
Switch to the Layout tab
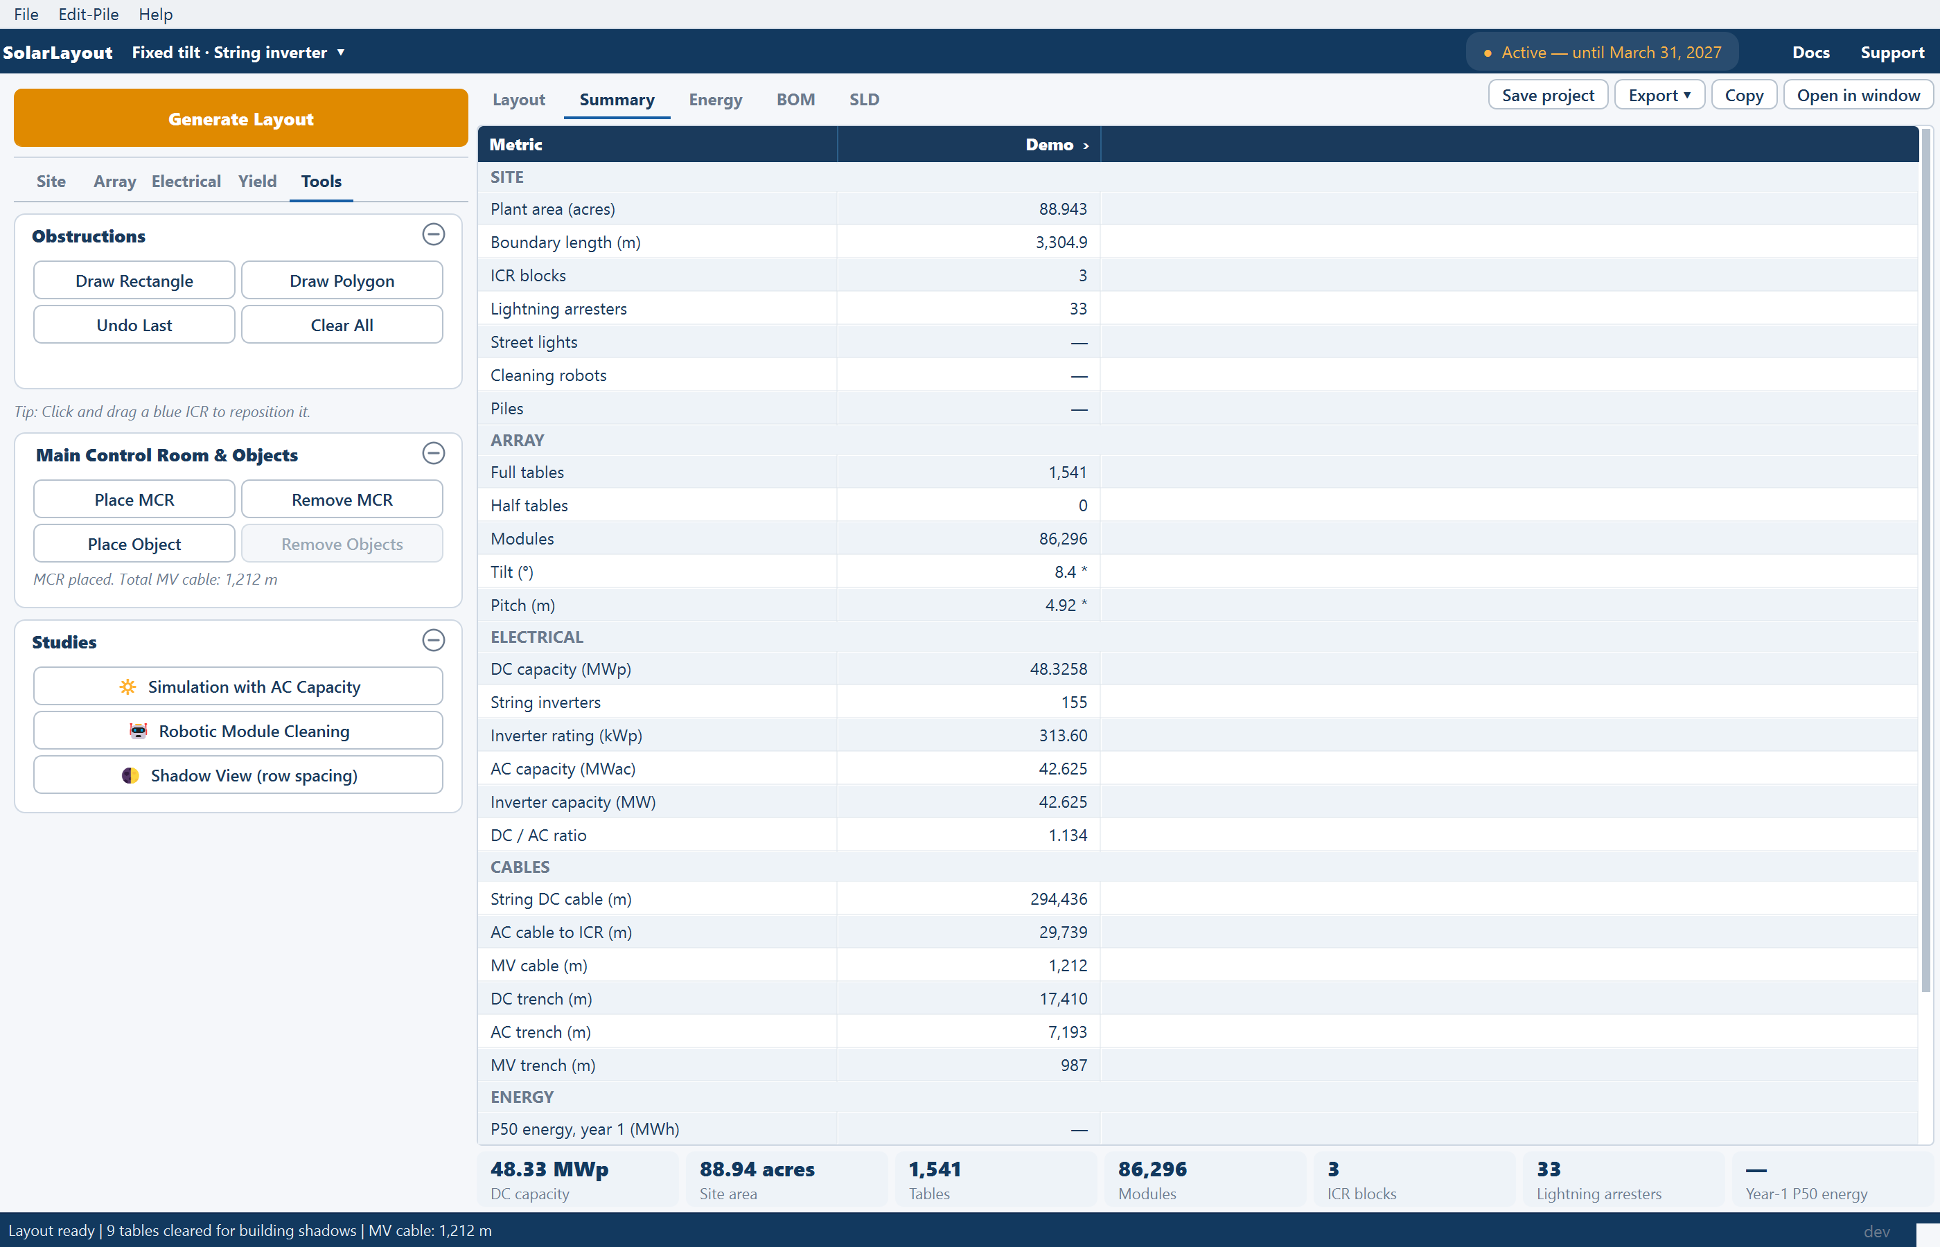pos(518,100)
